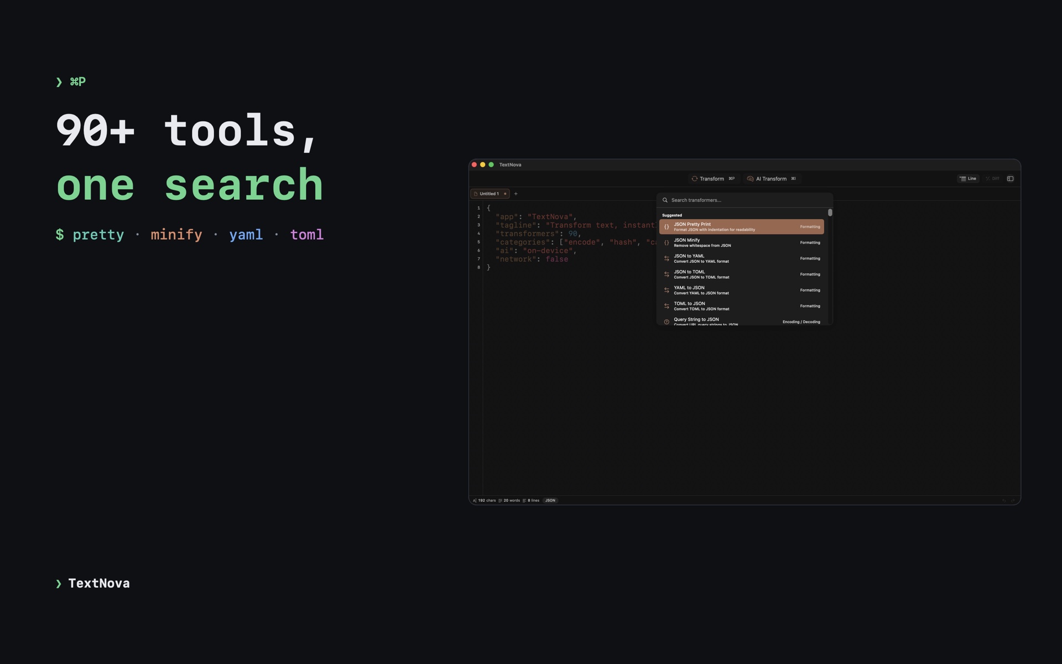The width and height of the screenshot is (1062, 664).
Task: Click the AI Transform brain icon
Action: [x=750, y=179]
